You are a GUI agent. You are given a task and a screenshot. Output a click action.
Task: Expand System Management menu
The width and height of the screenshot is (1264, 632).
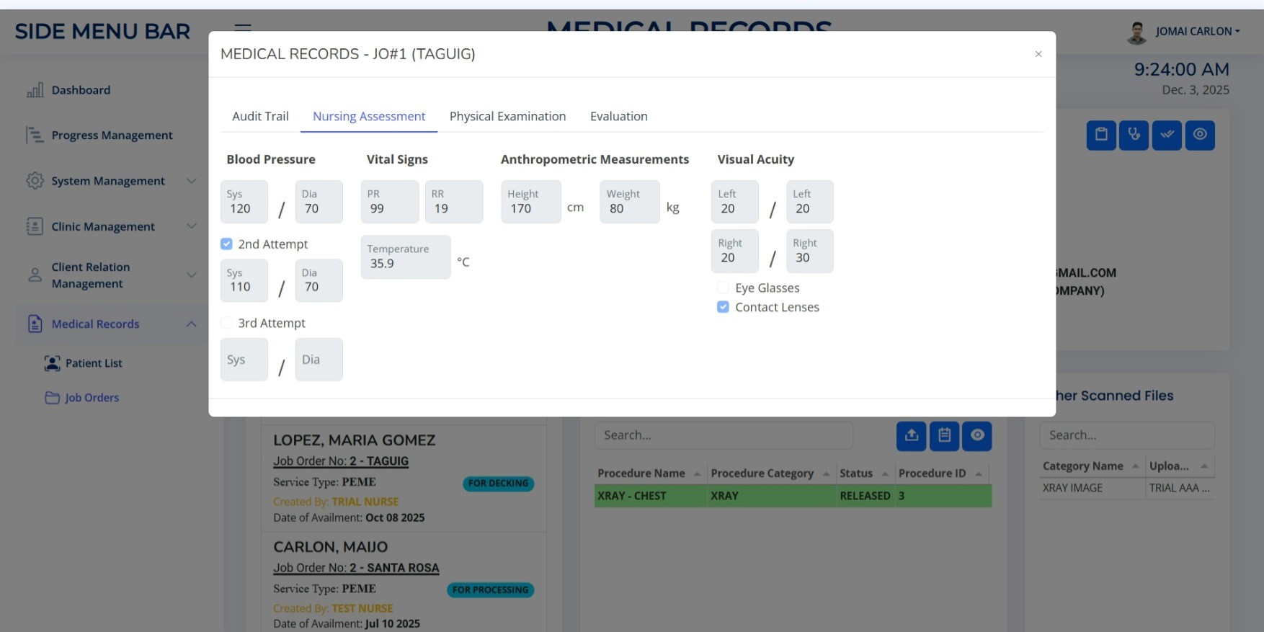coord(108,181)
